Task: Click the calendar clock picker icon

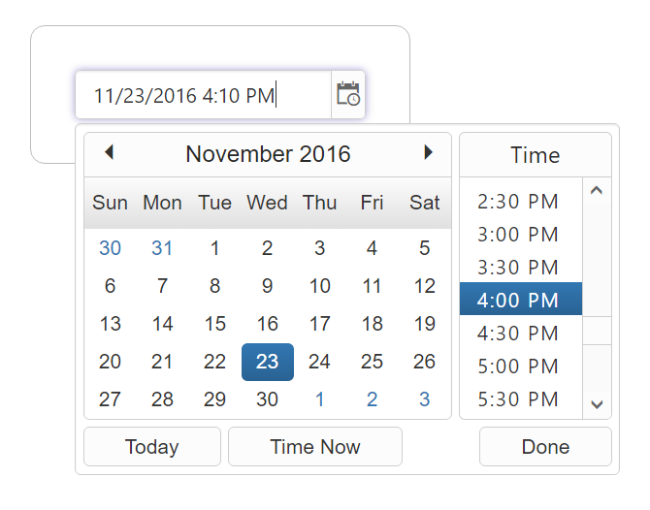Action: [x=348, y=94]
